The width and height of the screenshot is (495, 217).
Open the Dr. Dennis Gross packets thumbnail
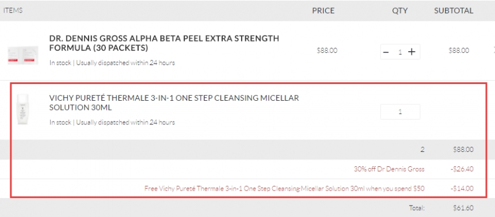23,55
